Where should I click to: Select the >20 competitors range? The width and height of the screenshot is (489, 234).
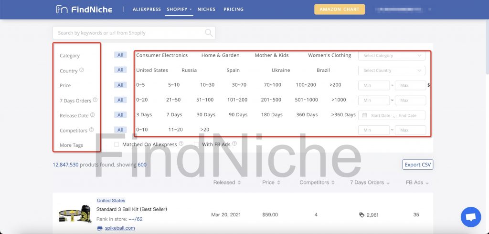[x=205, y=130]
